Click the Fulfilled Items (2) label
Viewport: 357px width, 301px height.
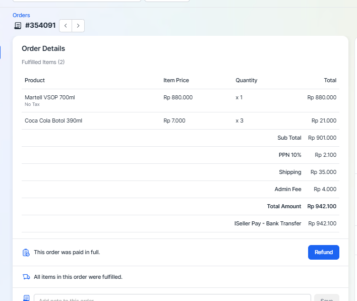click(x=43, y=62)
